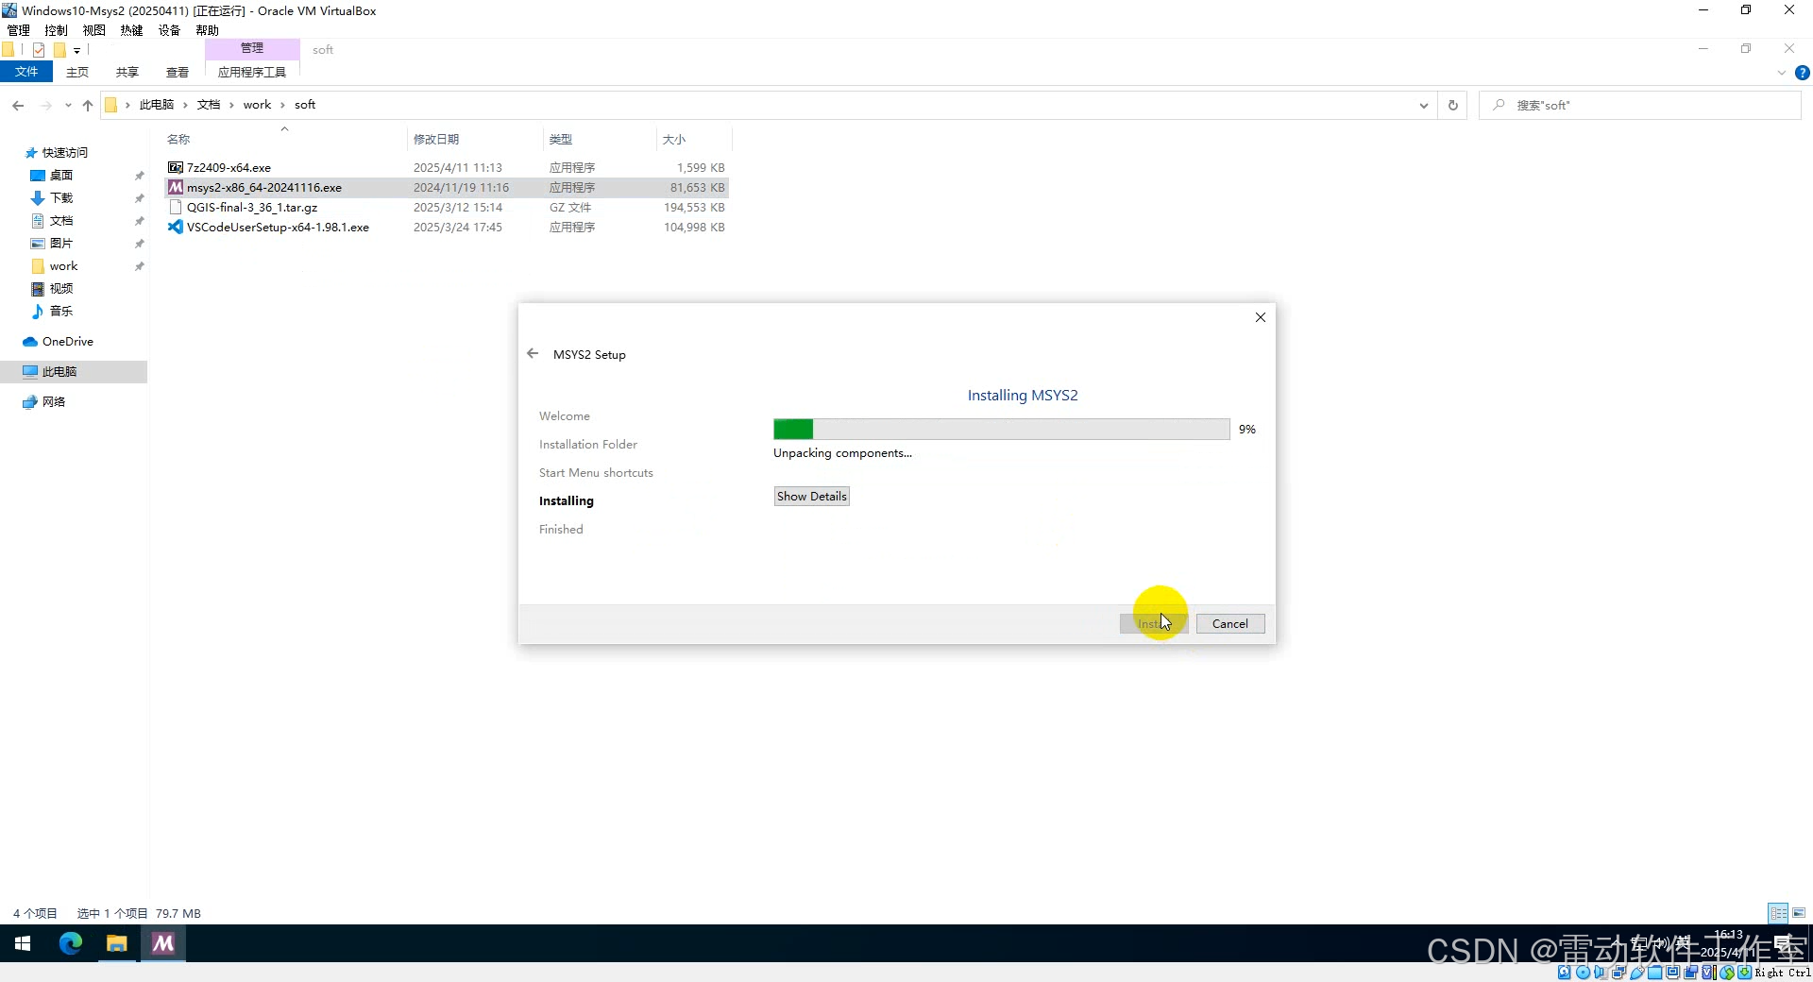Open Explorer help icon
Image resolution: width=1813 pixels, height=982 pixels.
(x=1802, y=73)
